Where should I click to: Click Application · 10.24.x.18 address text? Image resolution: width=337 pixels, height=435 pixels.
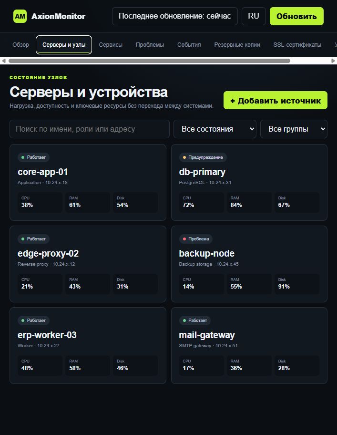[x=42, y=183]
